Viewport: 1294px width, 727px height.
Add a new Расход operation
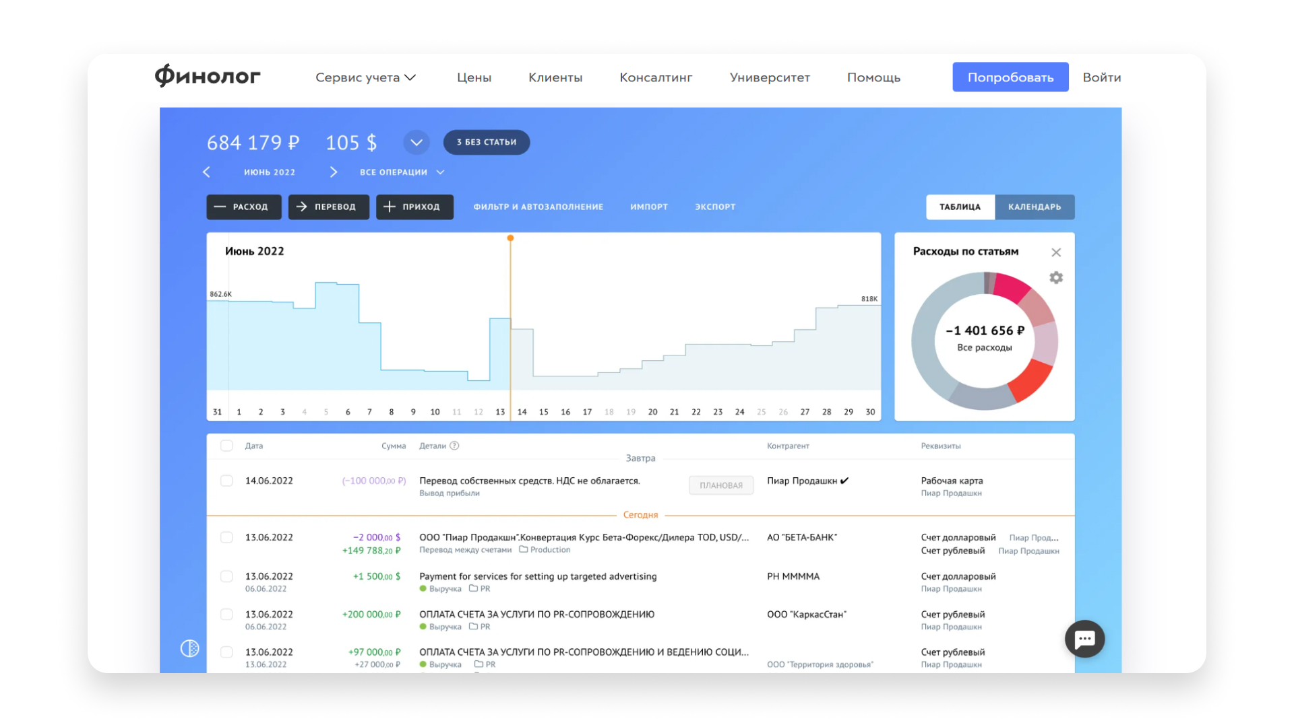pyautogui.click(x=243, y=207)
